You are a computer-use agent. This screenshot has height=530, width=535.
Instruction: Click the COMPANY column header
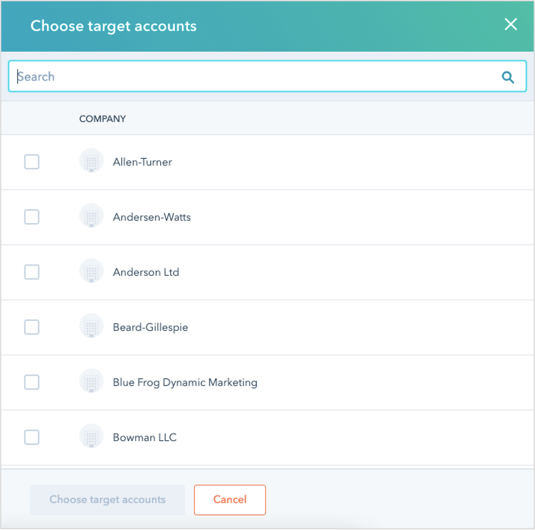[x=102, y=119]
